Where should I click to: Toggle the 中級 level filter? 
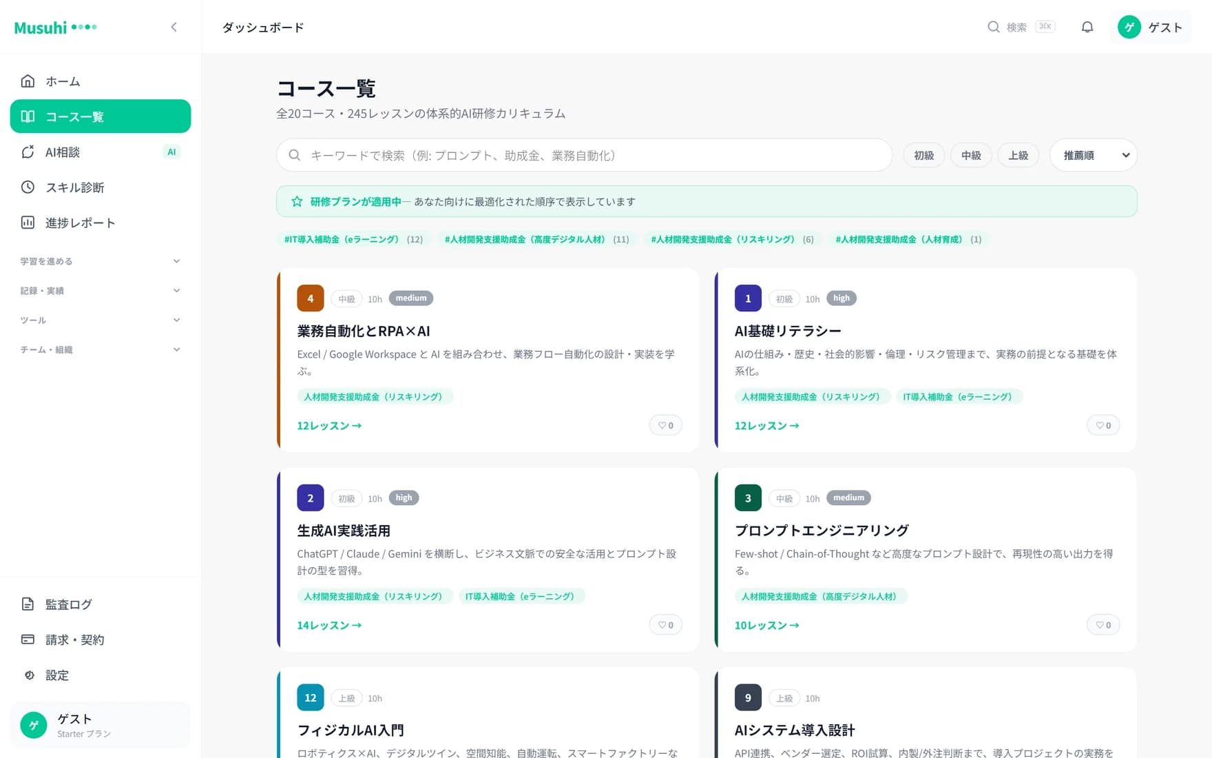pos(971,155)
